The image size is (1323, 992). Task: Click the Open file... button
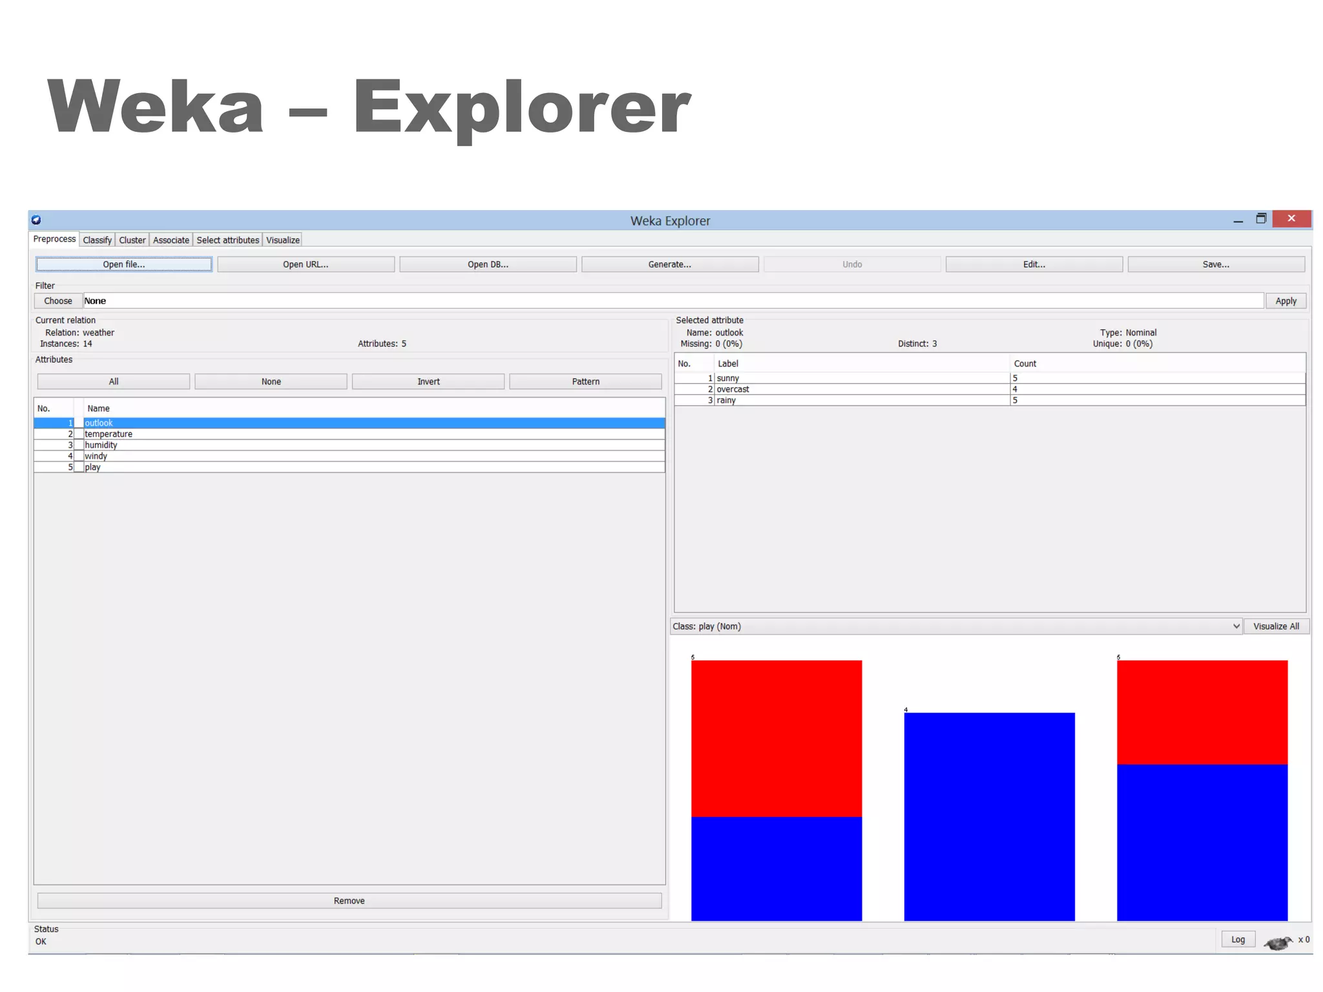[124, 264]
